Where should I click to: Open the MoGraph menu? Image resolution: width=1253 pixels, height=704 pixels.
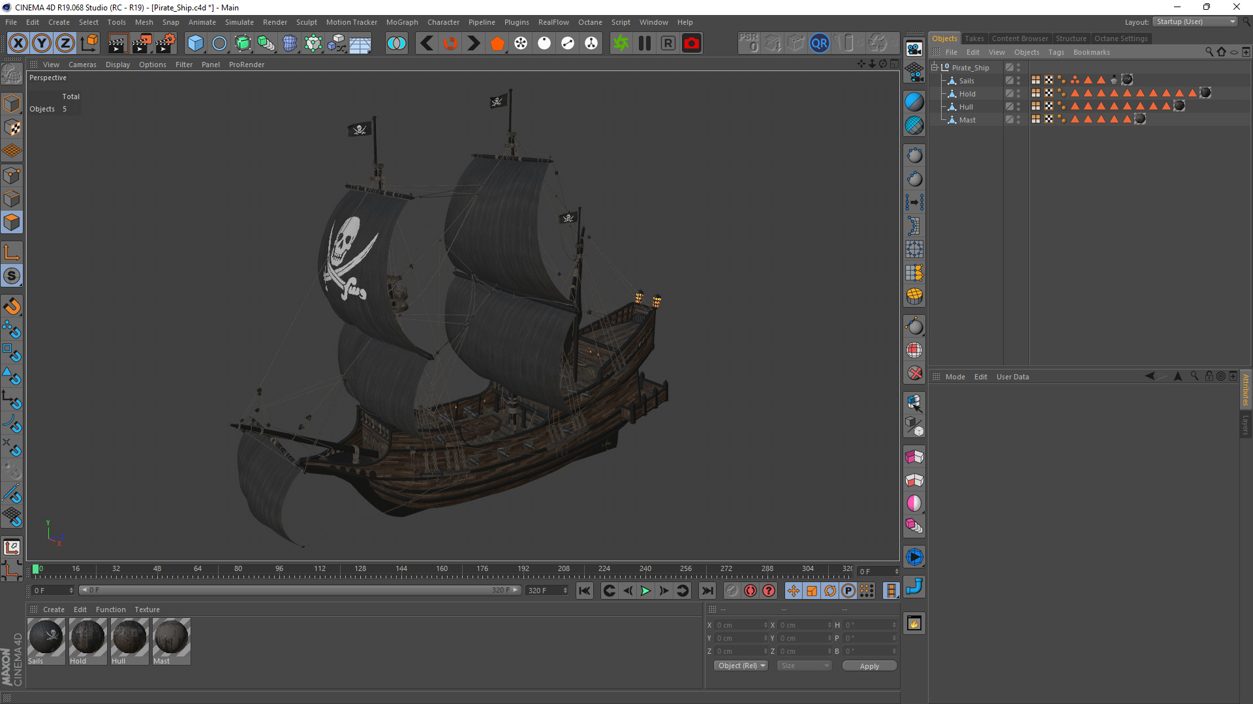[x=402, y=22]
